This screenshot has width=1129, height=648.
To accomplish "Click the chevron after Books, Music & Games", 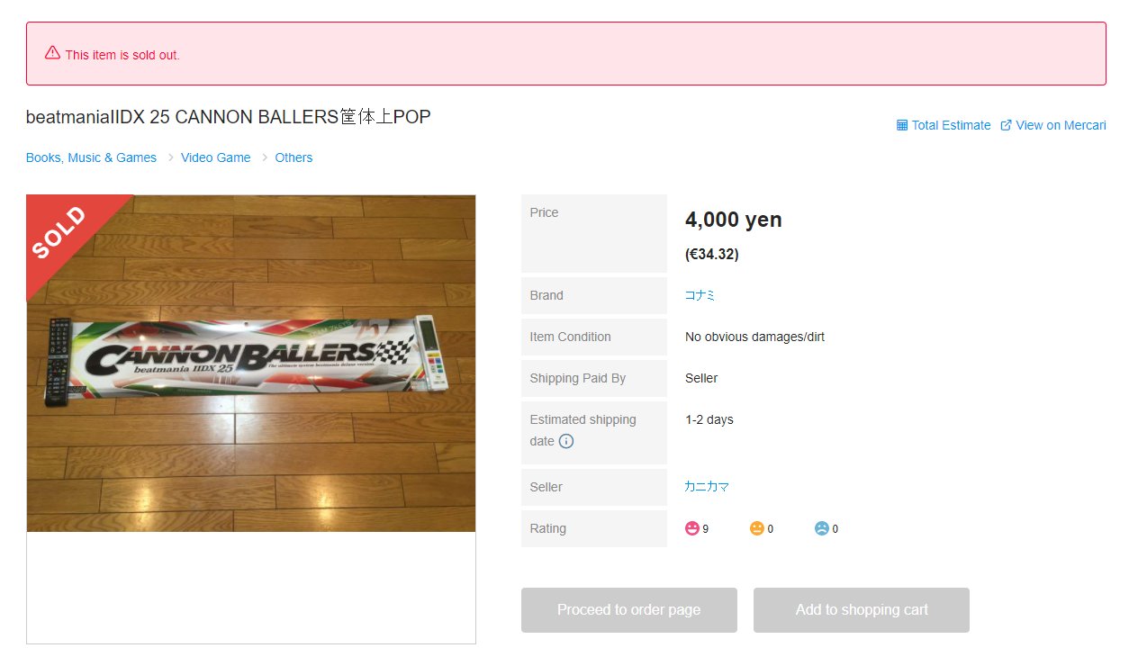I will [x=168, y=157].
